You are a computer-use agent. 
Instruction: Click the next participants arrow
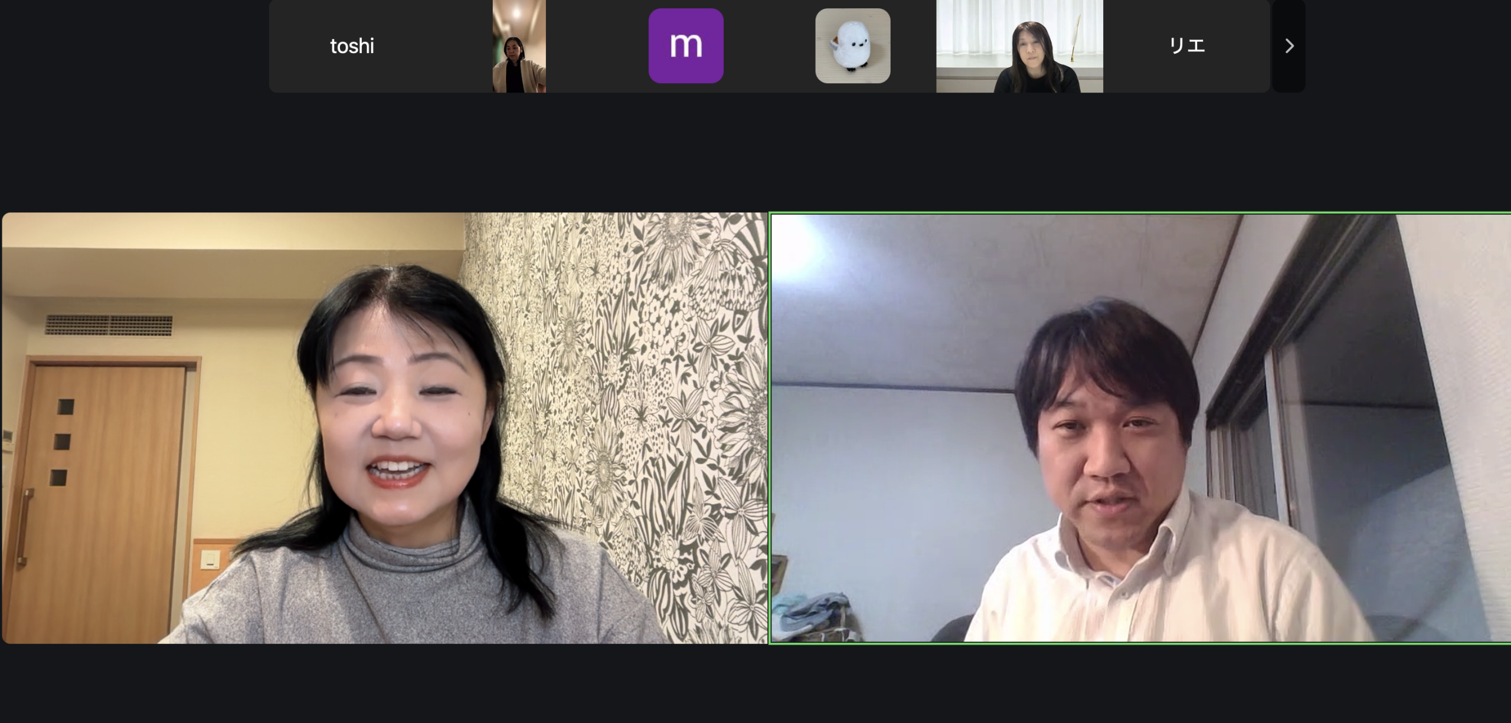pyautogui.click(x=1289, y=46)
